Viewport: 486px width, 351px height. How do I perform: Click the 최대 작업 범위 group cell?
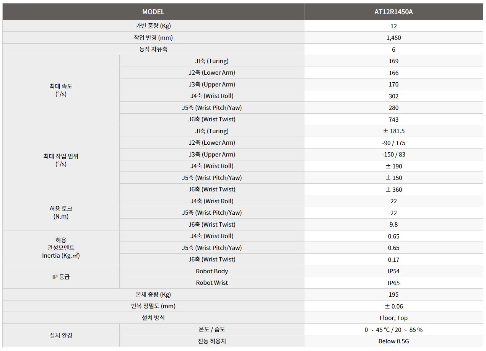(x=61, y=160)
